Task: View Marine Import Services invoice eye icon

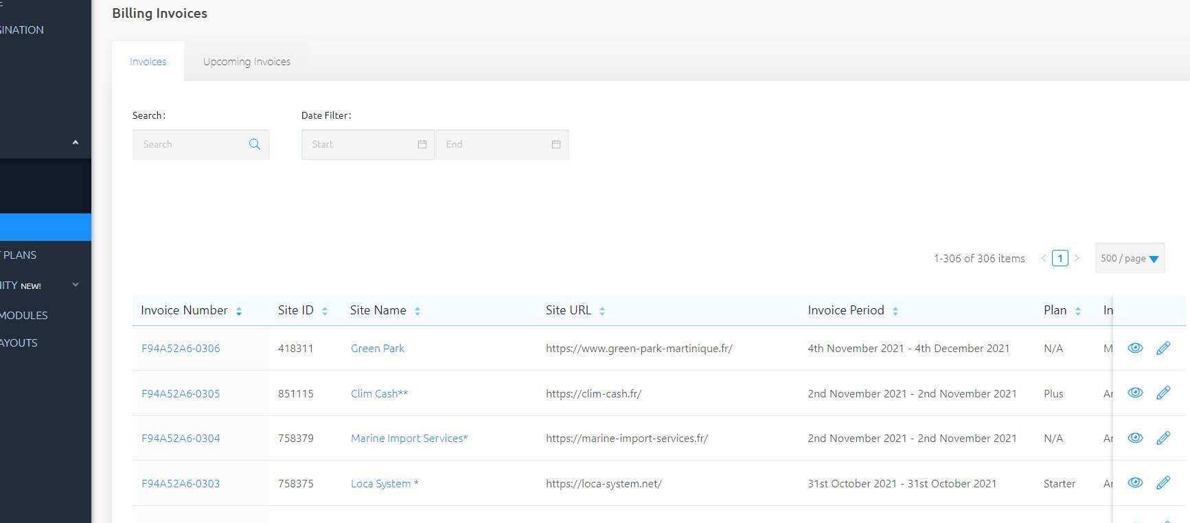Action: (x=1135, y=438)
